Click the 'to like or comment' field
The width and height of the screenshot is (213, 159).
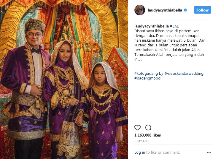pos(163,152)
